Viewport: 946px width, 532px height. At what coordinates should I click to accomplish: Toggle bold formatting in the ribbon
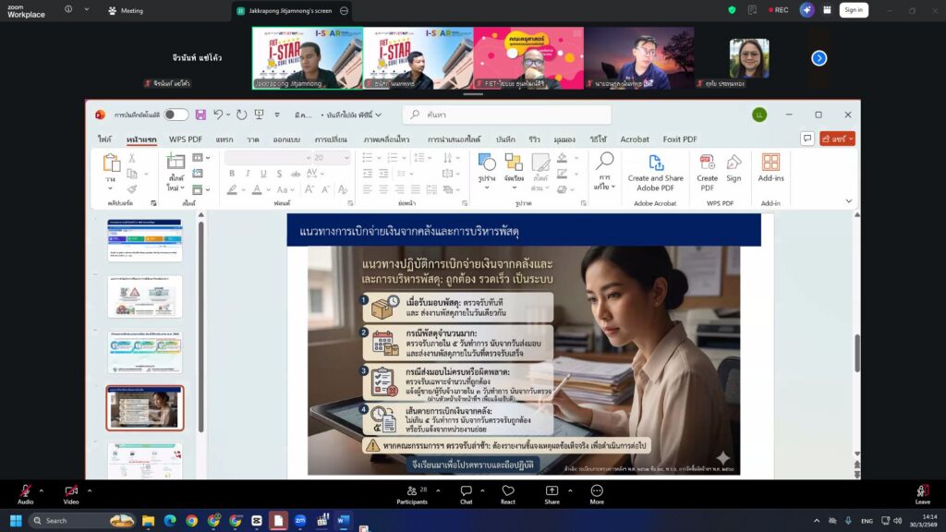[x=230, y=175]
